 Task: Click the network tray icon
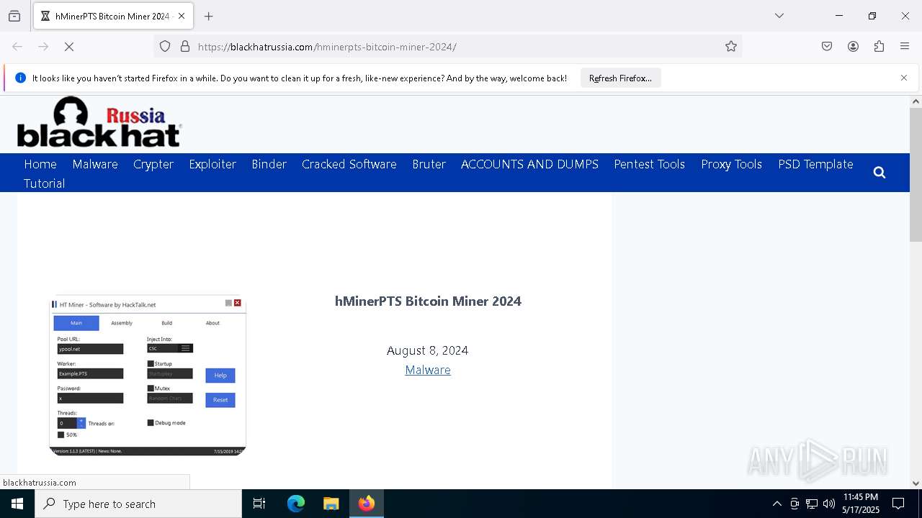tap(812, 504)
